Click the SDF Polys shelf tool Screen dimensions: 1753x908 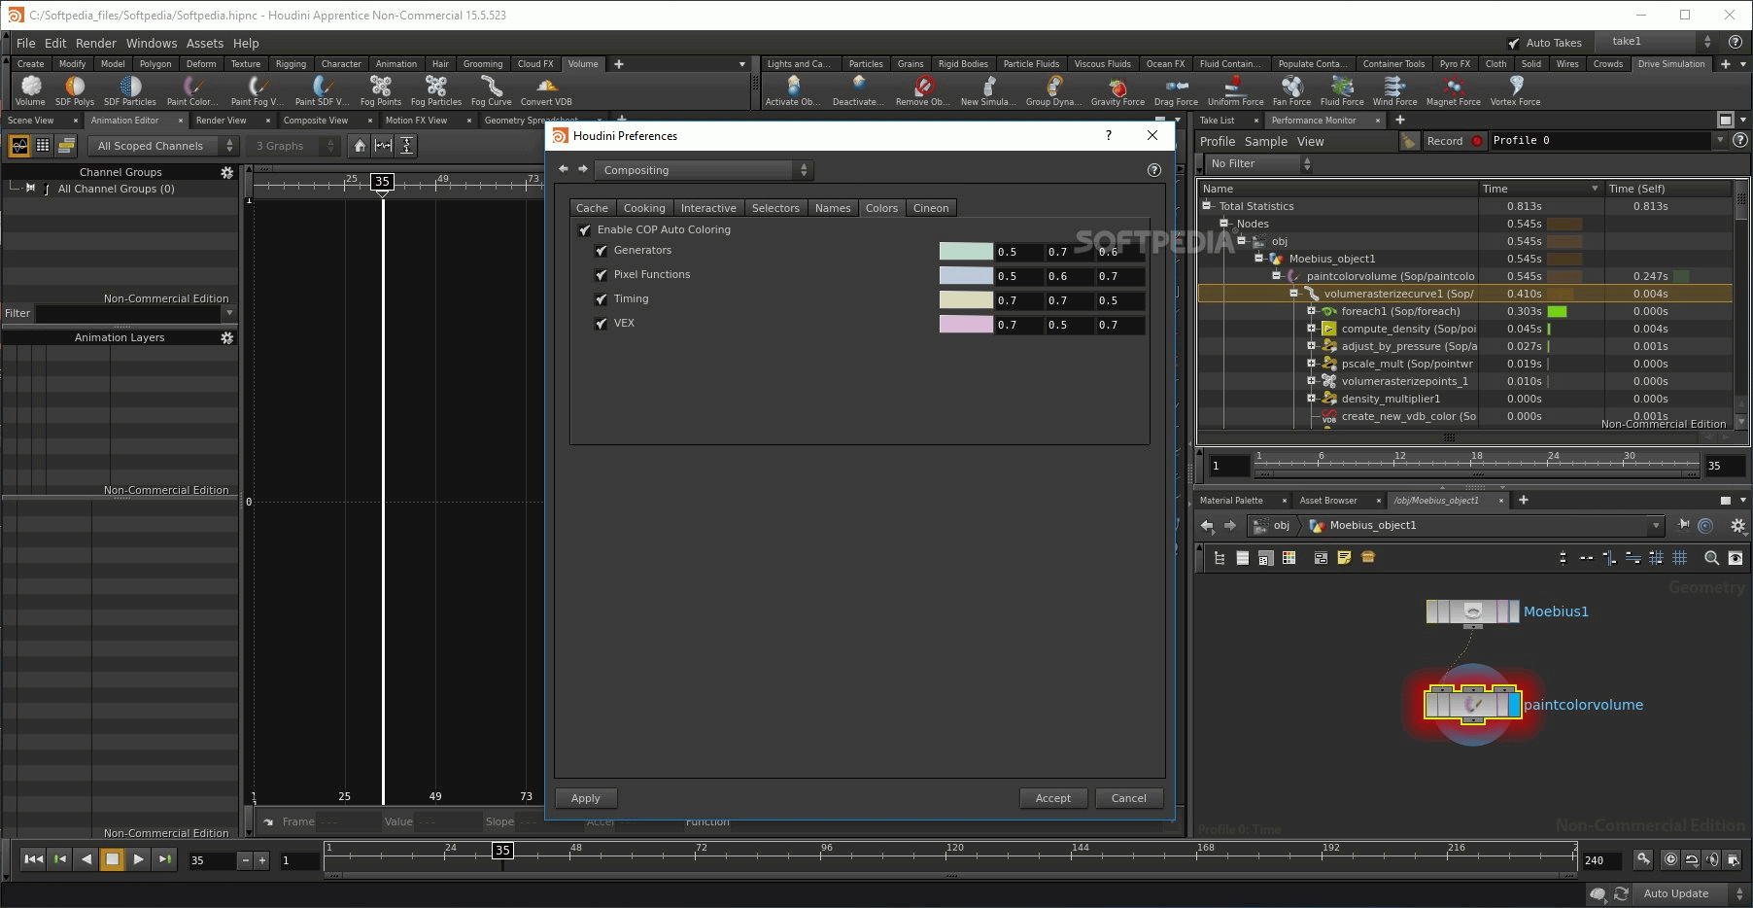[75, 91]
